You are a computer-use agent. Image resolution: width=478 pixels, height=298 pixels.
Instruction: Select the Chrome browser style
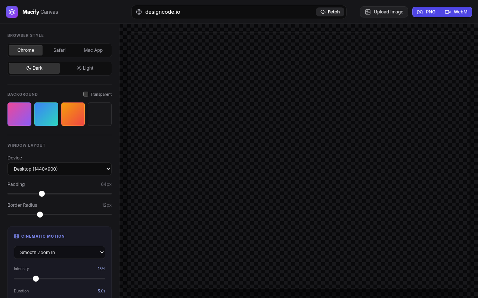point(26,50)
